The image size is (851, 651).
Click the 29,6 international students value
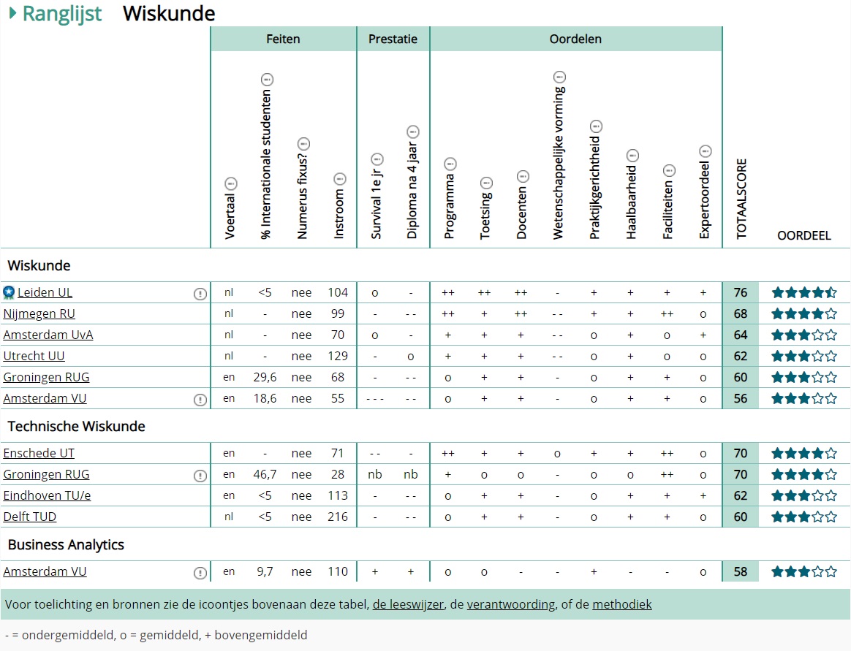click(x=265, y=378)
